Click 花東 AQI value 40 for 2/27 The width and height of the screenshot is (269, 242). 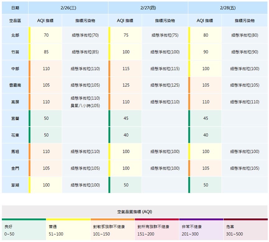(126, 135)
